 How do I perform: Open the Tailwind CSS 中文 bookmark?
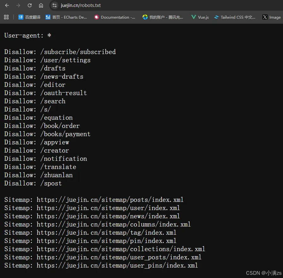(x=234, y=17)
